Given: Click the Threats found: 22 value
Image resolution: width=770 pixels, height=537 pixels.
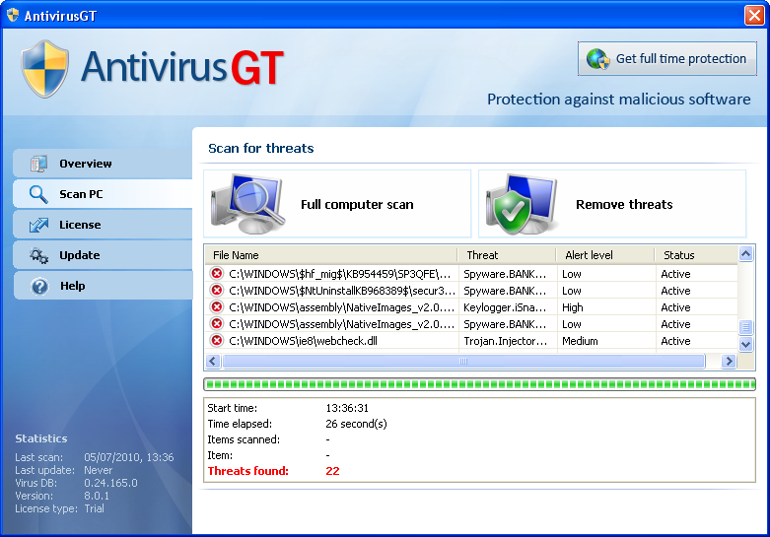Looking at the screenshot, I should click(332, 471).
